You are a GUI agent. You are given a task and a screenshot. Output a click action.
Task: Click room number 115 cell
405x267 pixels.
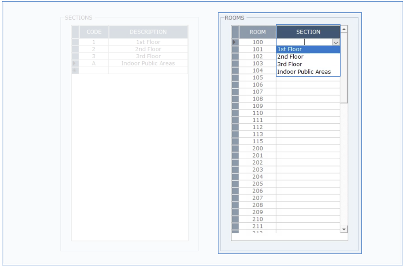coord(257,141)
